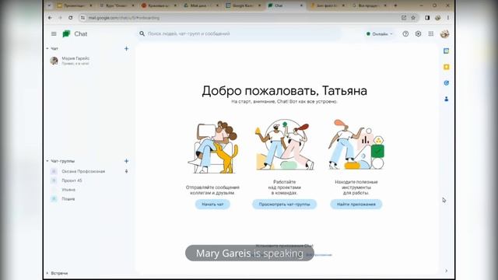Image resolution: width=498 pixels, height=280 pixels.
Task: Open the Онлайн status dropdown
Action: pos(380,33)
